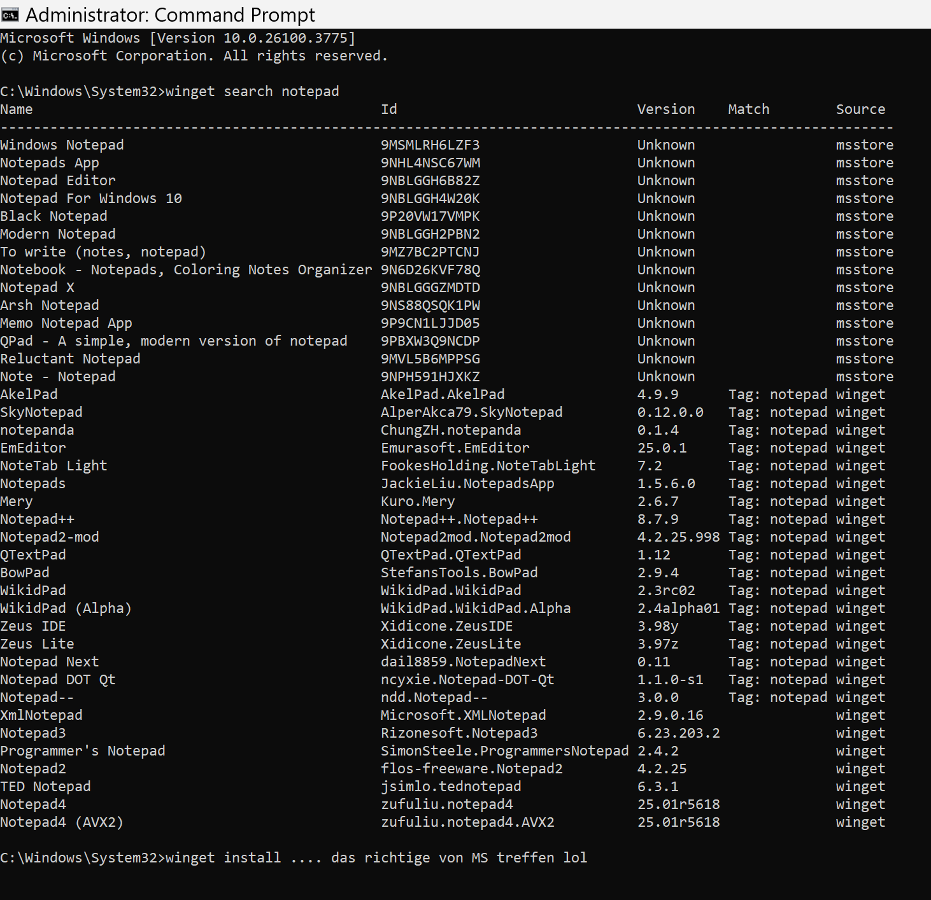Click the 'Memo Notepad App' entry

coord(66,323)
